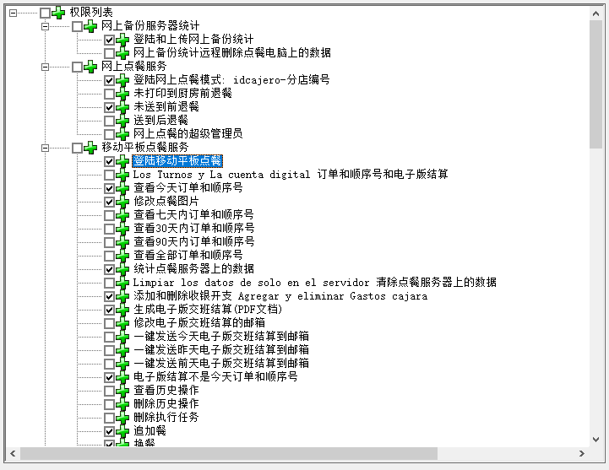609x470 pixels.
Task: Check 网上备份统计远程删除点餐电脑上的数据 checkbox
Action: coord(109,53)
